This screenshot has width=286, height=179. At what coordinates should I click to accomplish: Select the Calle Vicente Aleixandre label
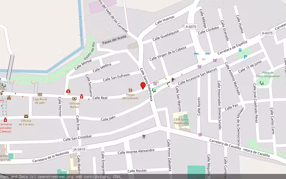click(x=136, y=152)
